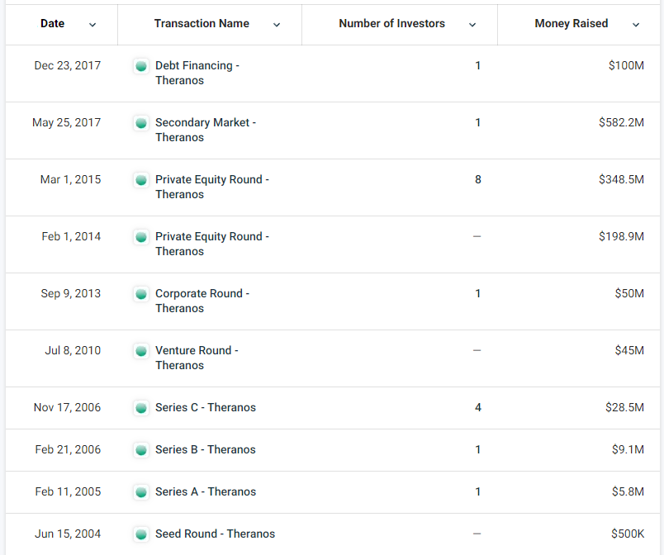This screenshot has height=555, width=664.
Task: Select the date Sep 9, 2013
Action: [x=71, y=293]
